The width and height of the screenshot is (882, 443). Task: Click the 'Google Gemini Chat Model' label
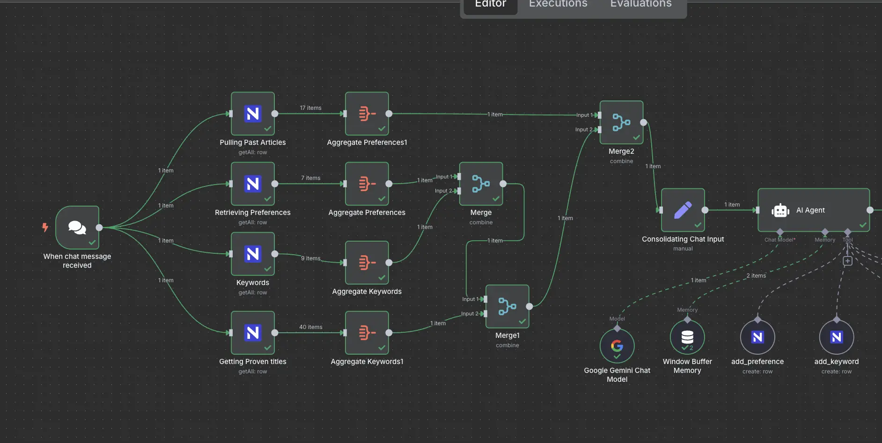[617, 375]
